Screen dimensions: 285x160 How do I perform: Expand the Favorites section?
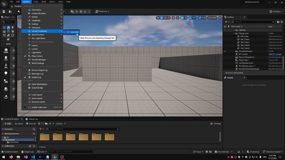3,129
